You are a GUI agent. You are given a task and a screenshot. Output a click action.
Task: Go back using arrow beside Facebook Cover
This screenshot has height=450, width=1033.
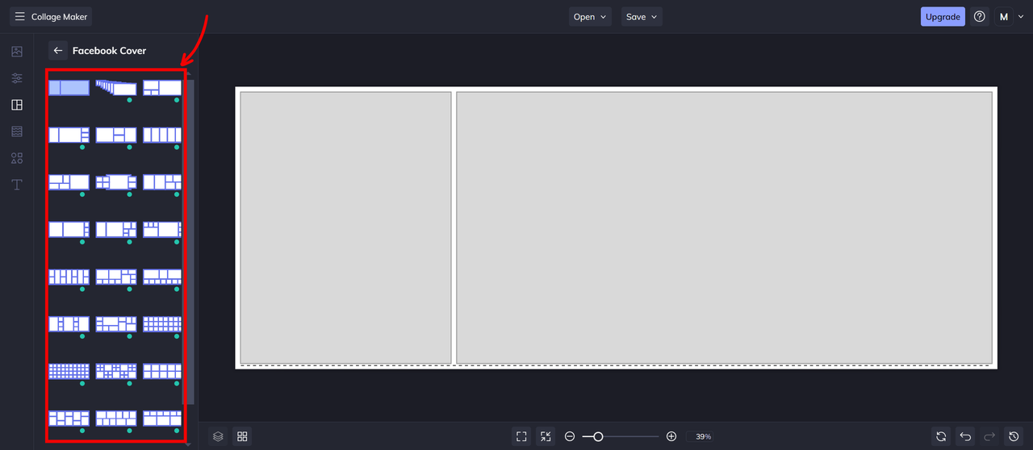pos(57,50)
